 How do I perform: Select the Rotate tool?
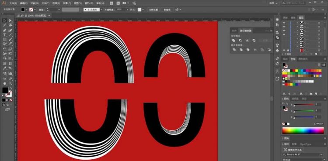[x=5, y=49]
